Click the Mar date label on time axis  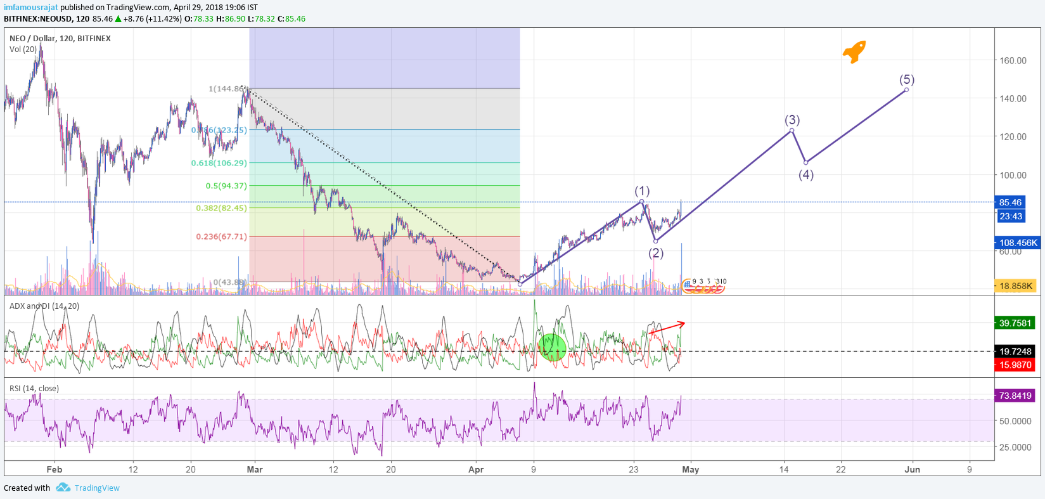(255, 469)
